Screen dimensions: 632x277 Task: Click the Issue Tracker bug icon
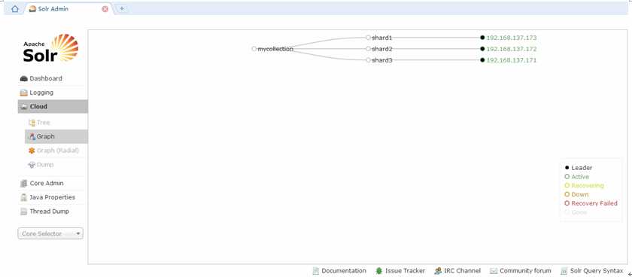[x=379, y=271]
